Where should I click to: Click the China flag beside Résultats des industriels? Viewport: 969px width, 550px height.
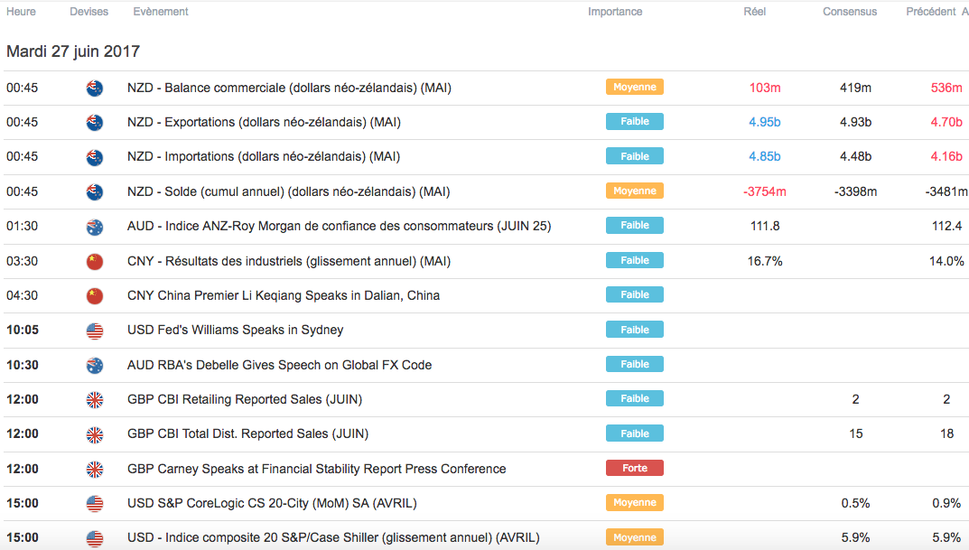pyautogui.click(x=94, y=261)
